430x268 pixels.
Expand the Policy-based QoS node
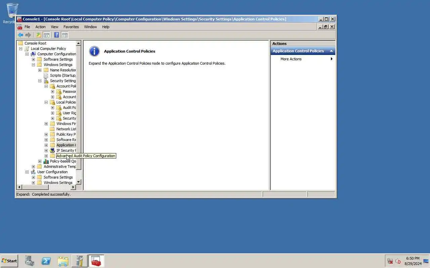40,161
